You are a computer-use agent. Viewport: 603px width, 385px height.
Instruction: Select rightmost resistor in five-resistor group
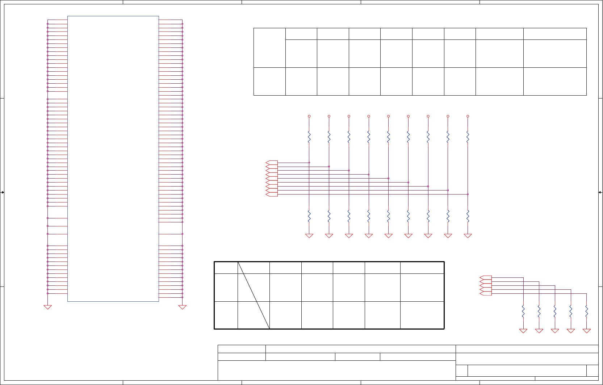(x=587, y=311)
